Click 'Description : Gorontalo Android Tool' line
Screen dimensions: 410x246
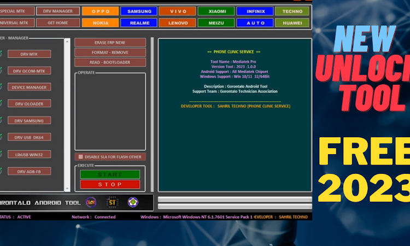[236, 86]
